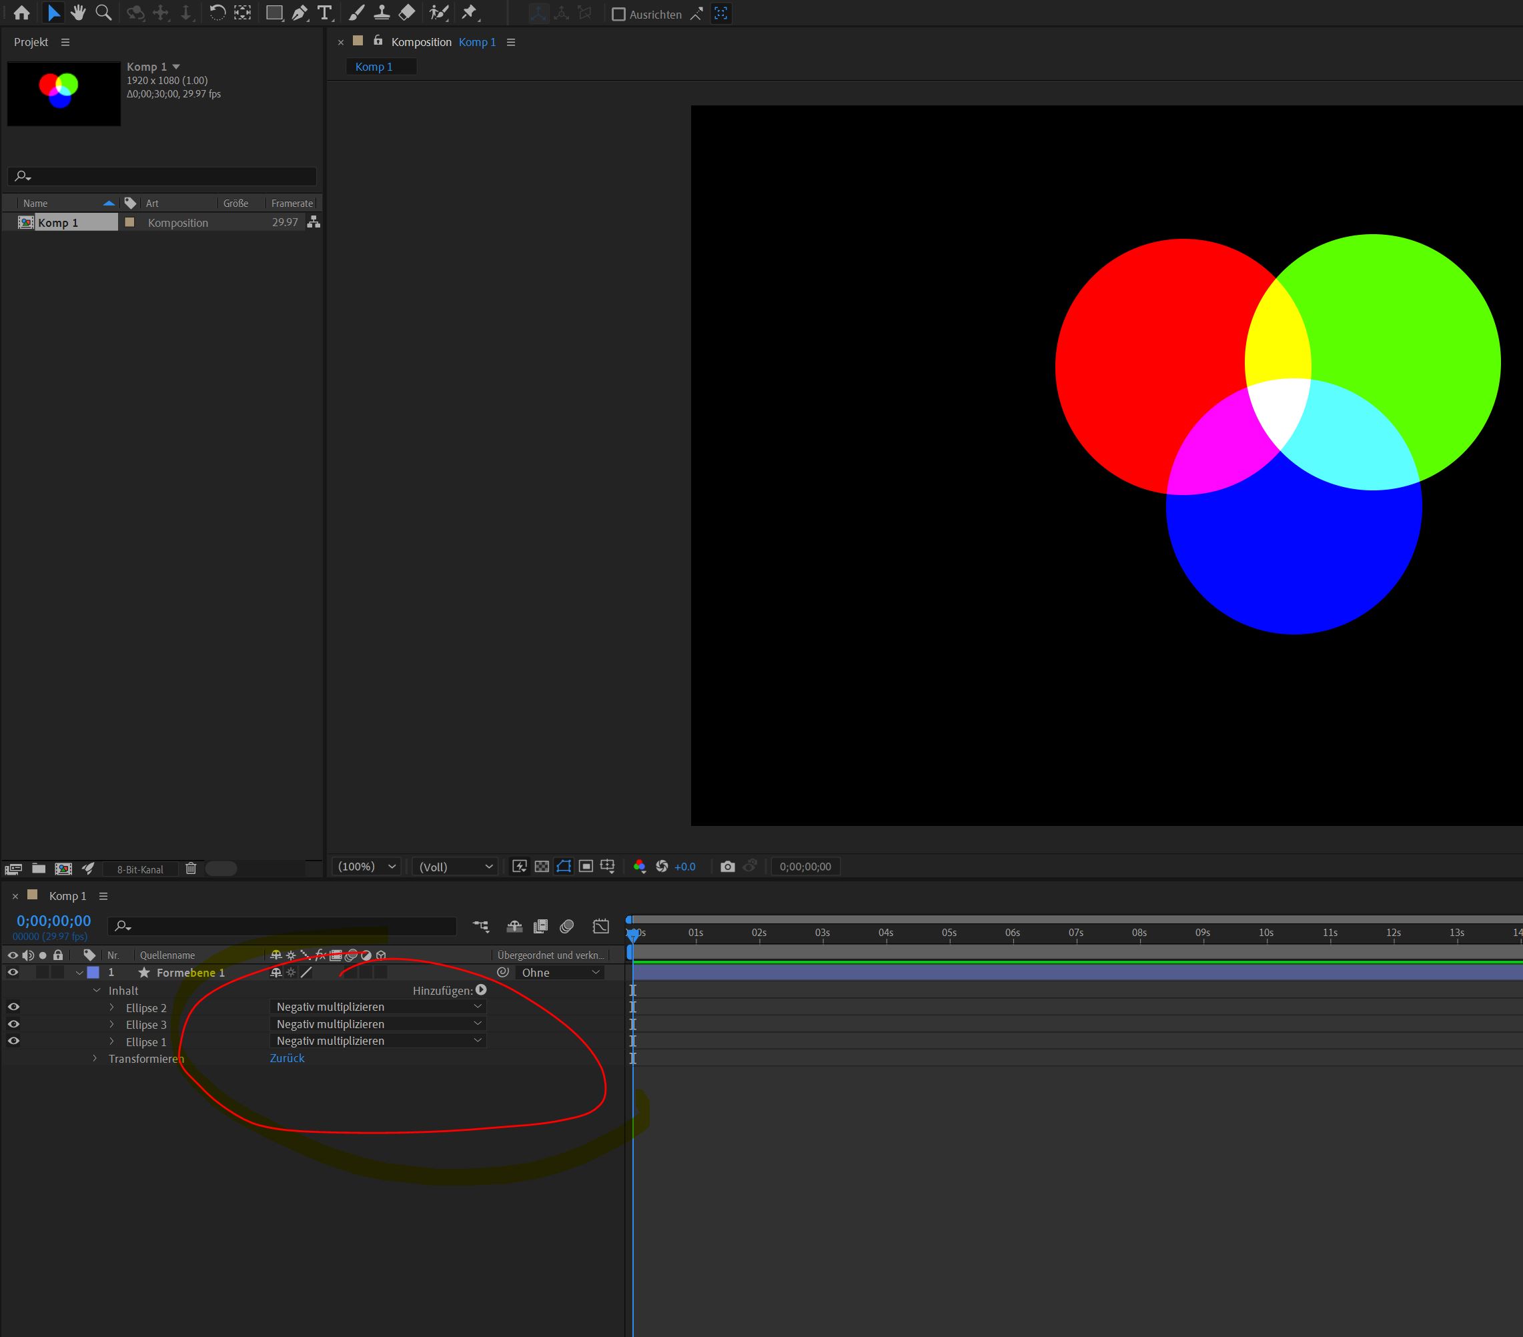Hide the Formebene 1 layer
Viewport: 1523px width, 1337px height.
tap(13, 972)
